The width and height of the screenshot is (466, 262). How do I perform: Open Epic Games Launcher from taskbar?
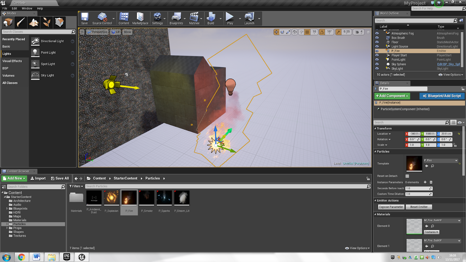pyautogui.click(x=67, y=257)
